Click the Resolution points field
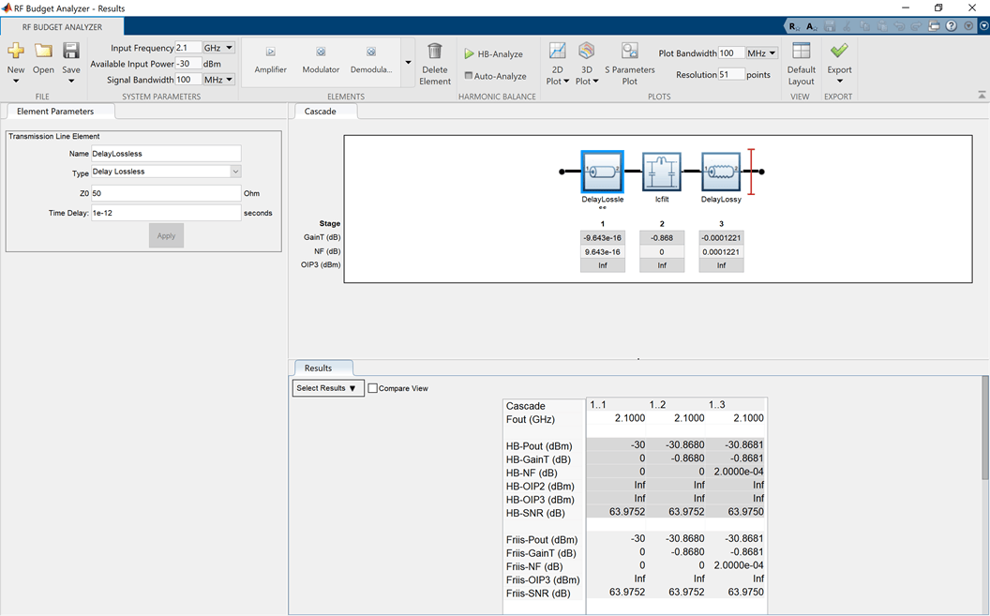This screenshot has height=616, width=990. point(730,74)
